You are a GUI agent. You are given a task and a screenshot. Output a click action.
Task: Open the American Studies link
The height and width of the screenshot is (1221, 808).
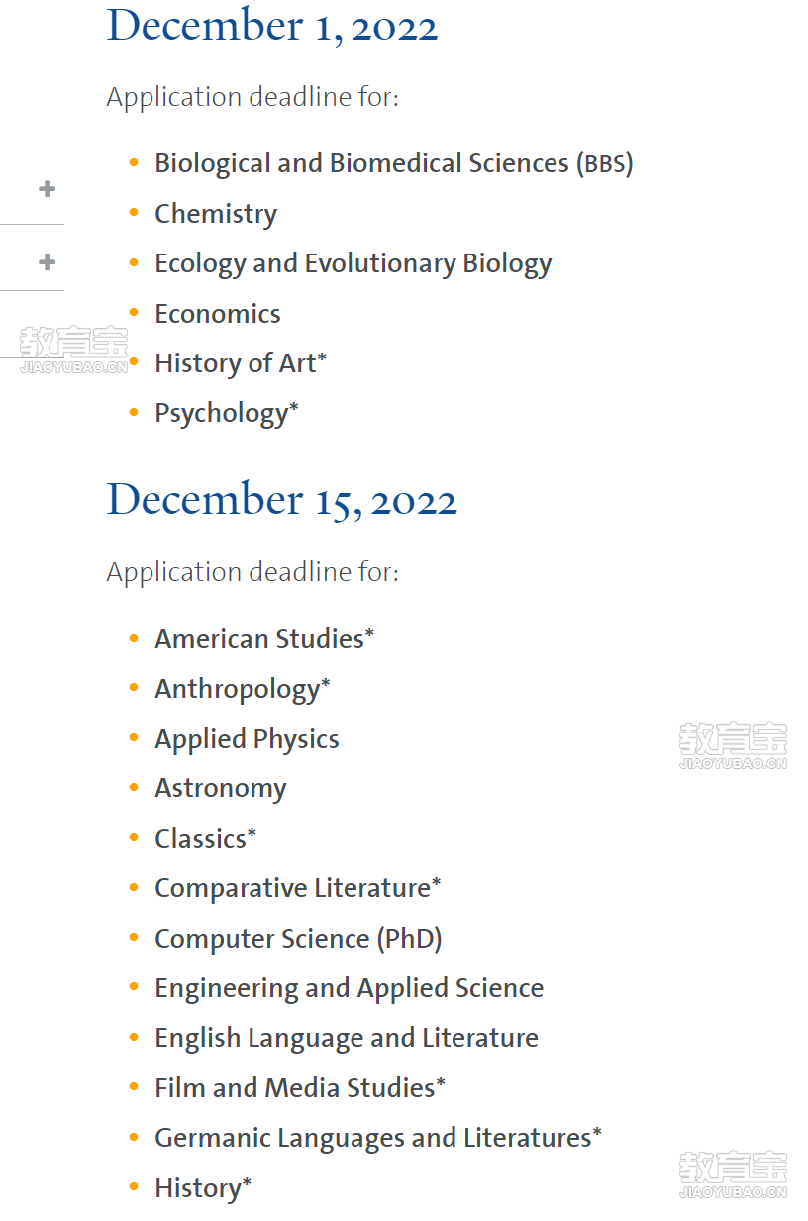264,639
